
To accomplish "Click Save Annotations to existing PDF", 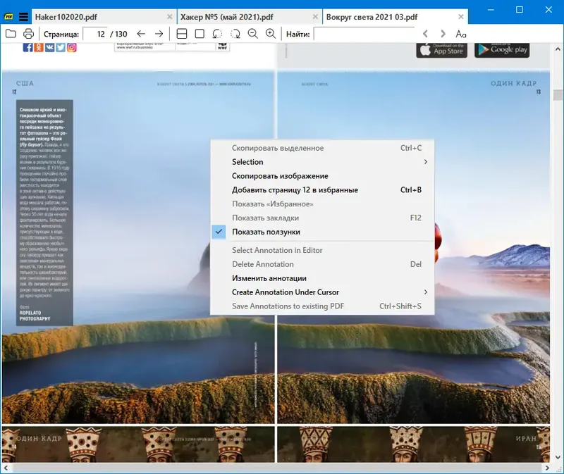I will 322,306.
